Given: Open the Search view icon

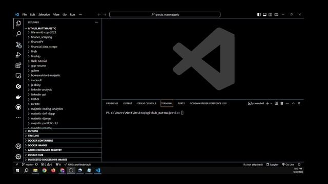Looking at the screenshot, I should tap(18, 34).
